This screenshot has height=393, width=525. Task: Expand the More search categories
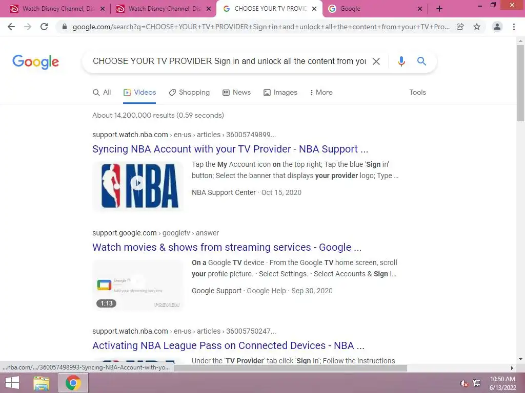[x=321, y=93]
